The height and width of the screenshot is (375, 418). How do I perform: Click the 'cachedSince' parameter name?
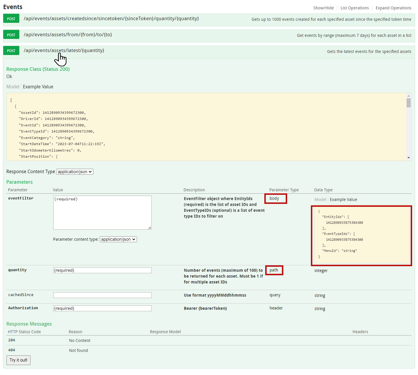tap(21, 295)
